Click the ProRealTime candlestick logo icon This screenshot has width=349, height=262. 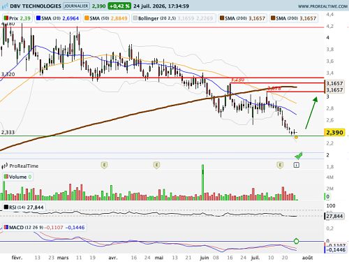pyautogui.click(x=5, y=166)
